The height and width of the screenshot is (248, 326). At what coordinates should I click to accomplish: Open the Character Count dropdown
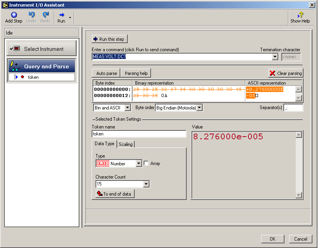[x=146, y=184]
